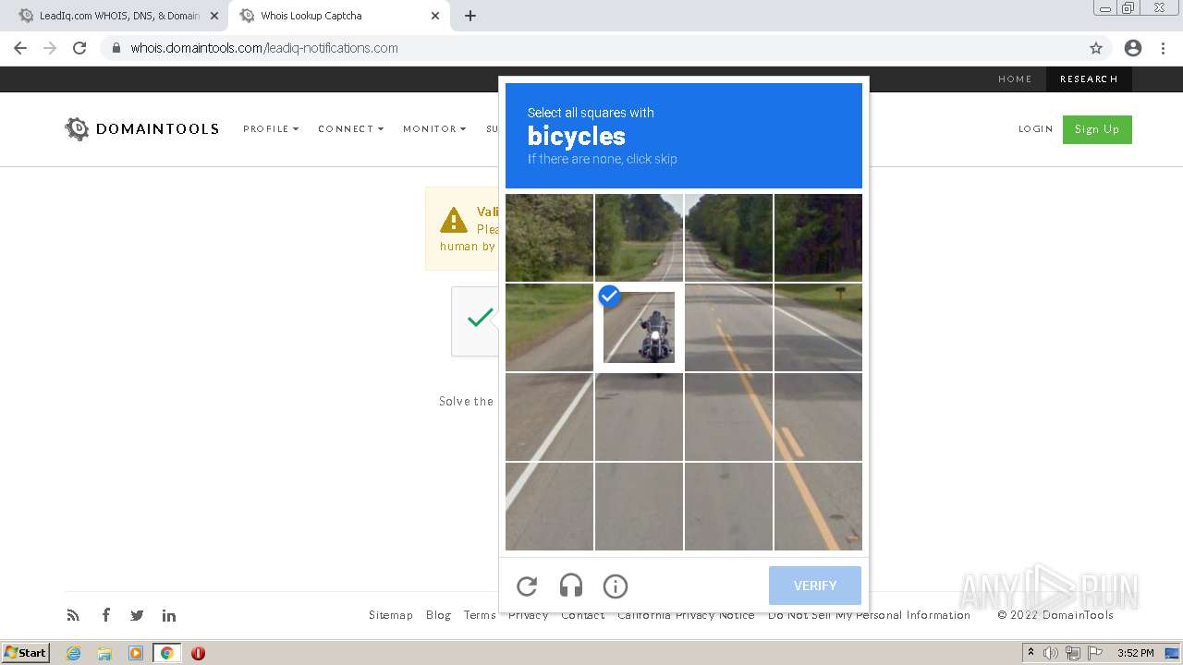Open the media player taskbar icon
Screen dimensions: 1183x665
[136, 653]
